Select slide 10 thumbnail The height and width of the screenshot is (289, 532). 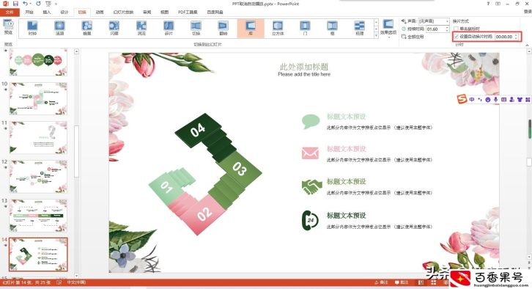[x=38, y=98]
